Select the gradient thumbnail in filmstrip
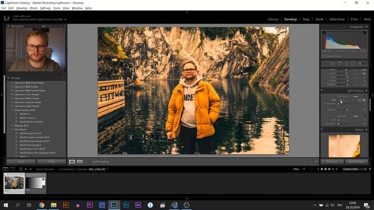This screenshot has width=374, height=210. [x=36, y=183]
